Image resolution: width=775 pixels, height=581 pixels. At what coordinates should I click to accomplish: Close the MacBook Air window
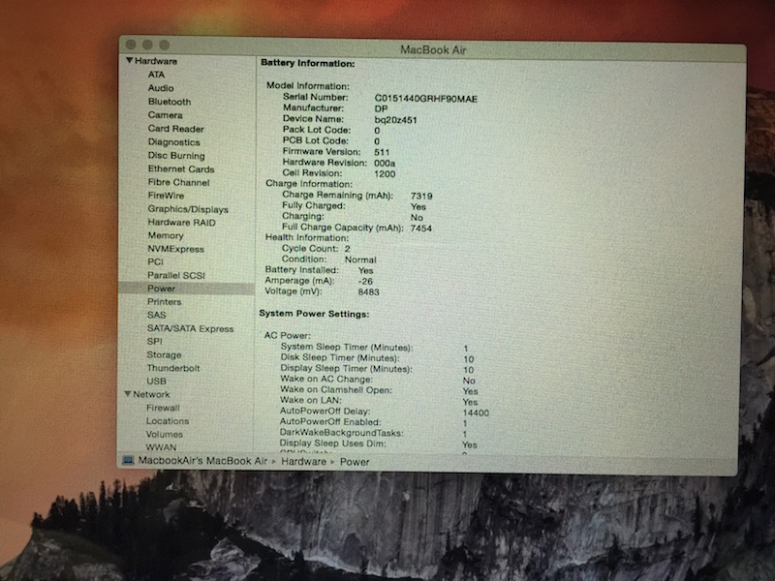click(x=131, y=45)
